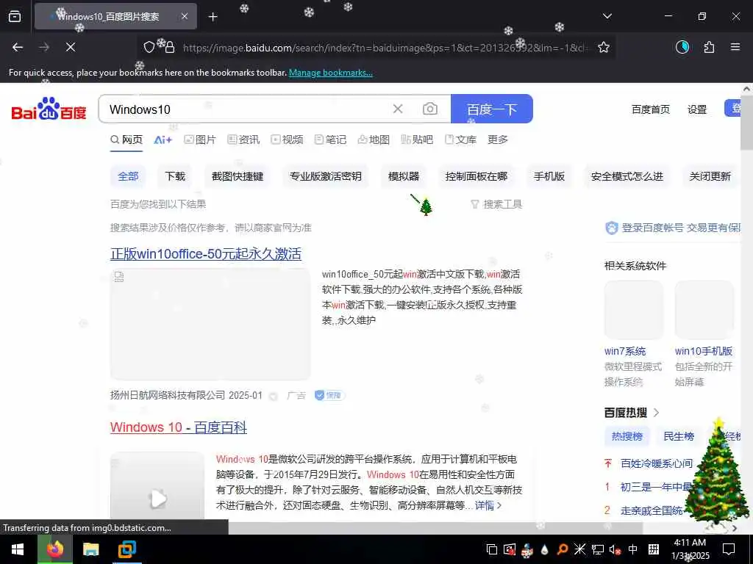Screen dimensions: 753x564
Task: Select the 截图快捷键 filter chip
Action: pos(238,176)
